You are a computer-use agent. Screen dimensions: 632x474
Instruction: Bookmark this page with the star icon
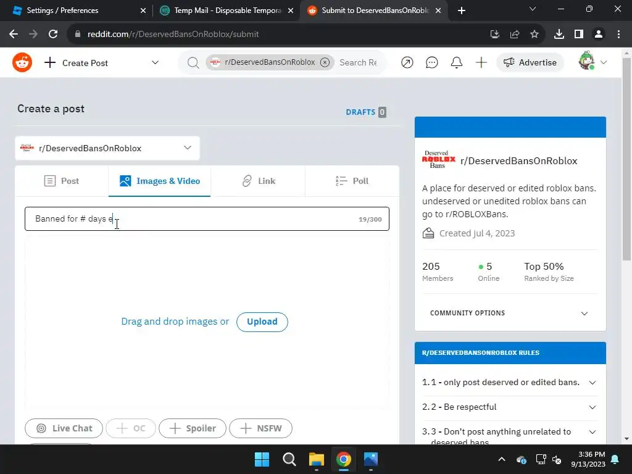pos(534,35)
